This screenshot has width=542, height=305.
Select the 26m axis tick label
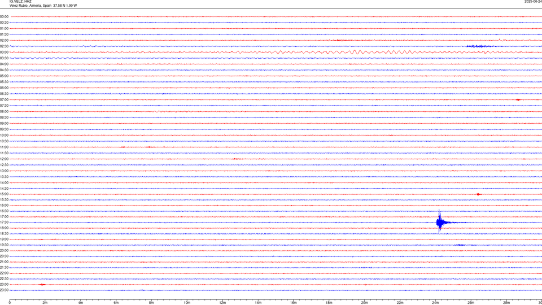pyautogui.click(x=471, y=303)
